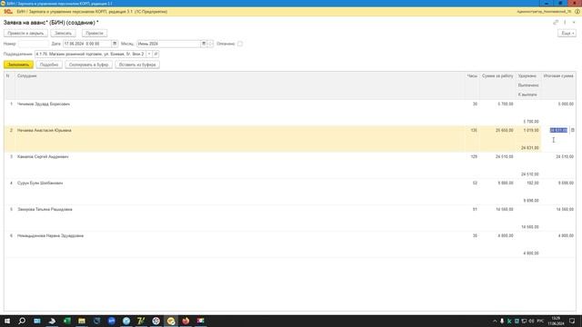The width and height of the screenshot is (582, 327).
Task: Click Вставить из буфера button
Action: (137, 64)
